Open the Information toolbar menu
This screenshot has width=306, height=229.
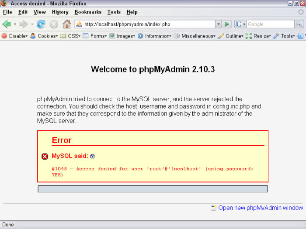154,36
